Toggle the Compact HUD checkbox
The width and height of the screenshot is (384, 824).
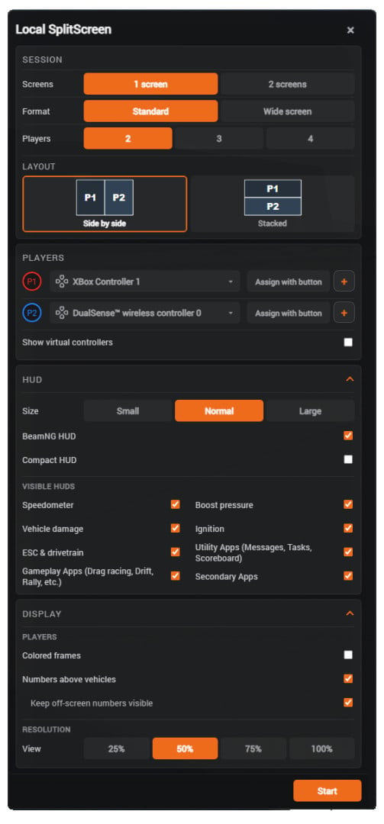tap(348, 459)
